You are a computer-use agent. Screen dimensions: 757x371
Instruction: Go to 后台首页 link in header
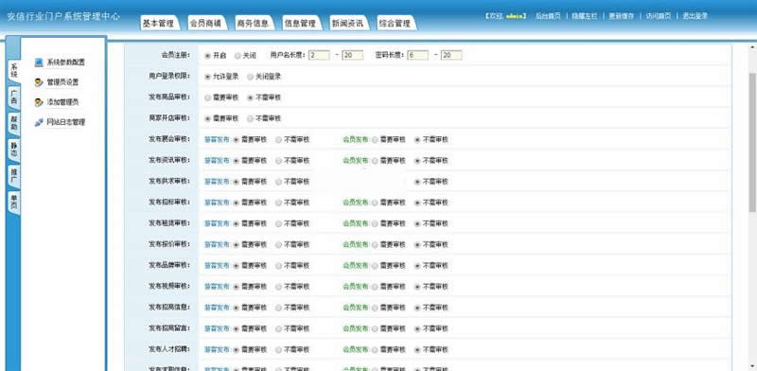pyautogui.click(x=548, y=16)
